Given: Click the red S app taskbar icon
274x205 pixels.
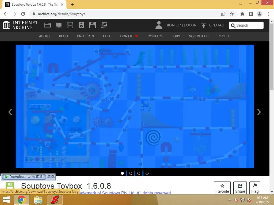Looking at the screenshot, I should coord(55,200).
